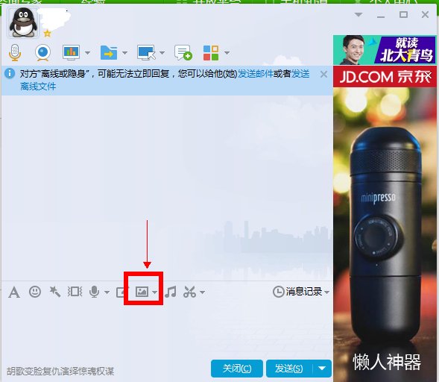Open the applications colored grid icon
Image resolution: width=439 pixels, height=382 pixels.
211,53
